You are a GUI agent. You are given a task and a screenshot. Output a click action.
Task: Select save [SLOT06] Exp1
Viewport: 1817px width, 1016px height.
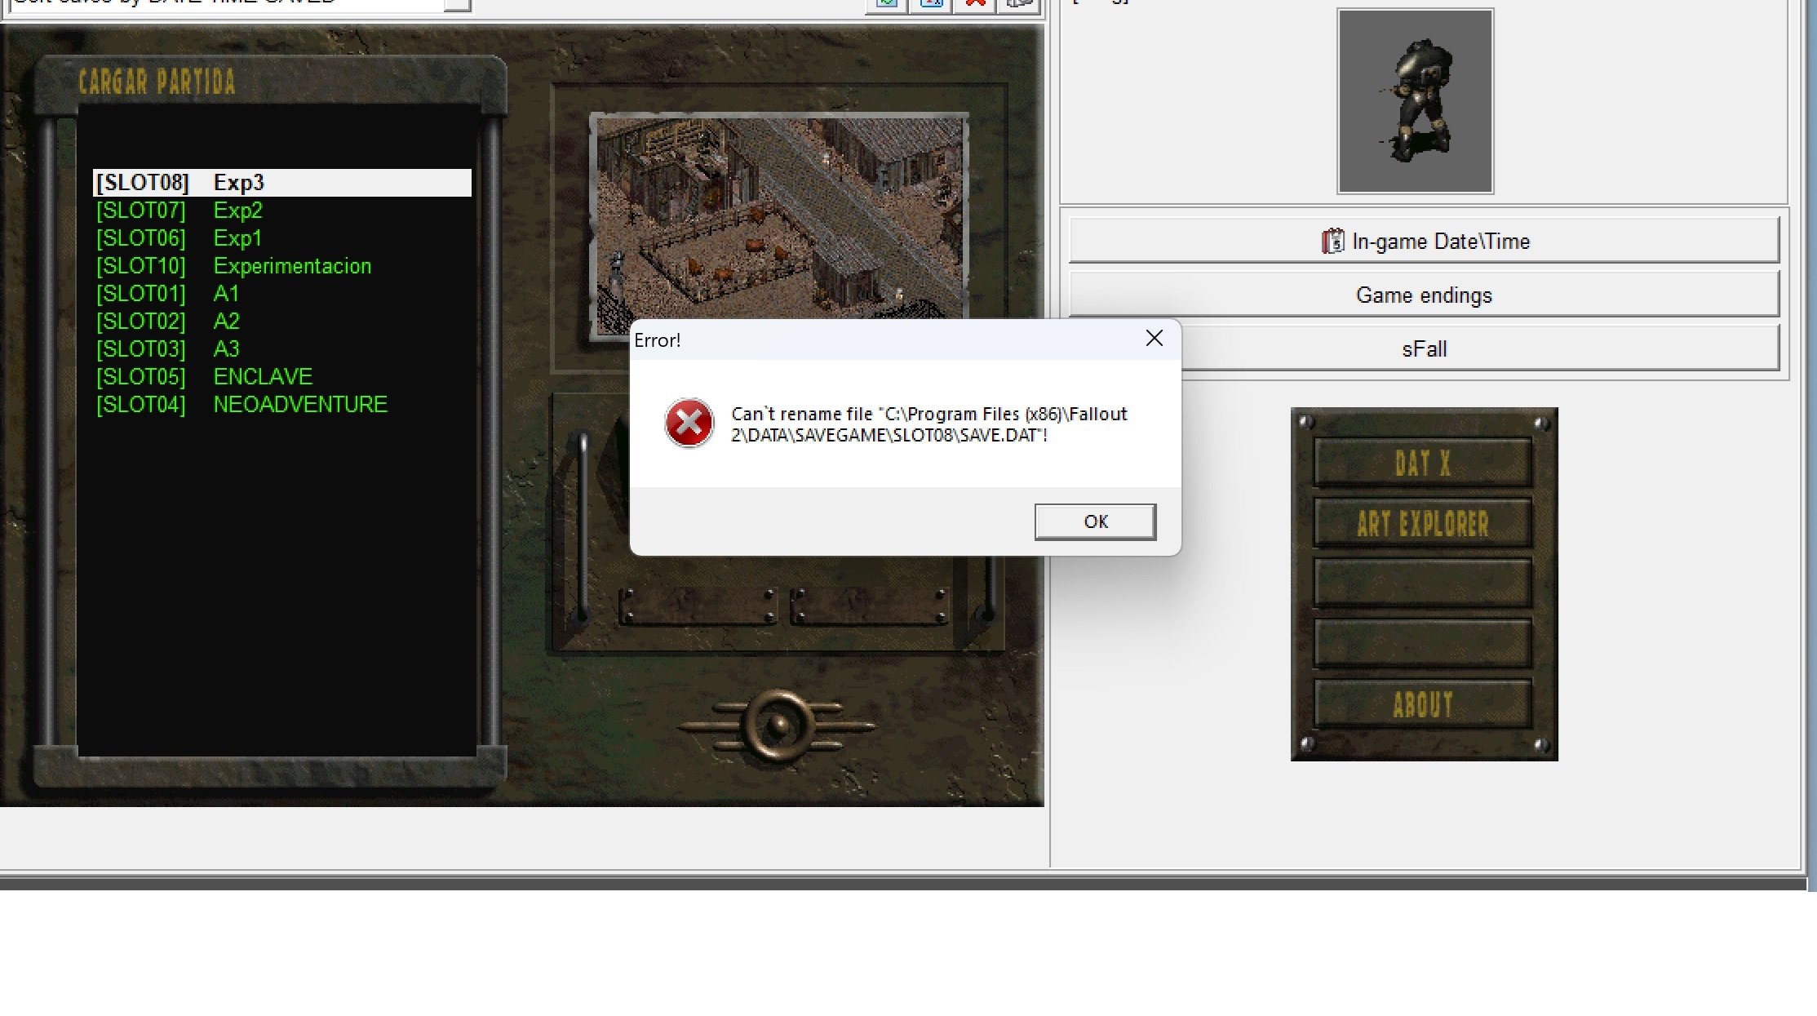282,238
